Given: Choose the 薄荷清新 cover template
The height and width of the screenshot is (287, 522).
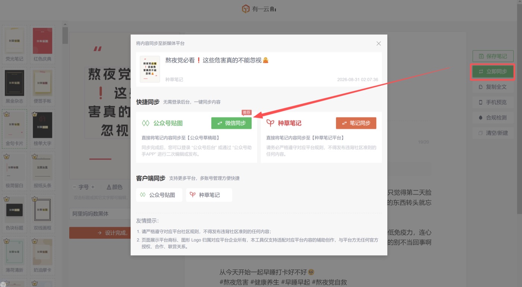Looking at the screenshot, I should tap(15, 255).
